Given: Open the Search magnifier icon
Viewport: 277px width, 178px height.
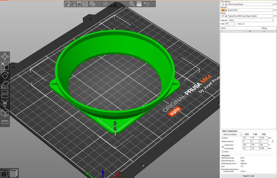Looking at the screenshot, I should [x=132, y=4].
